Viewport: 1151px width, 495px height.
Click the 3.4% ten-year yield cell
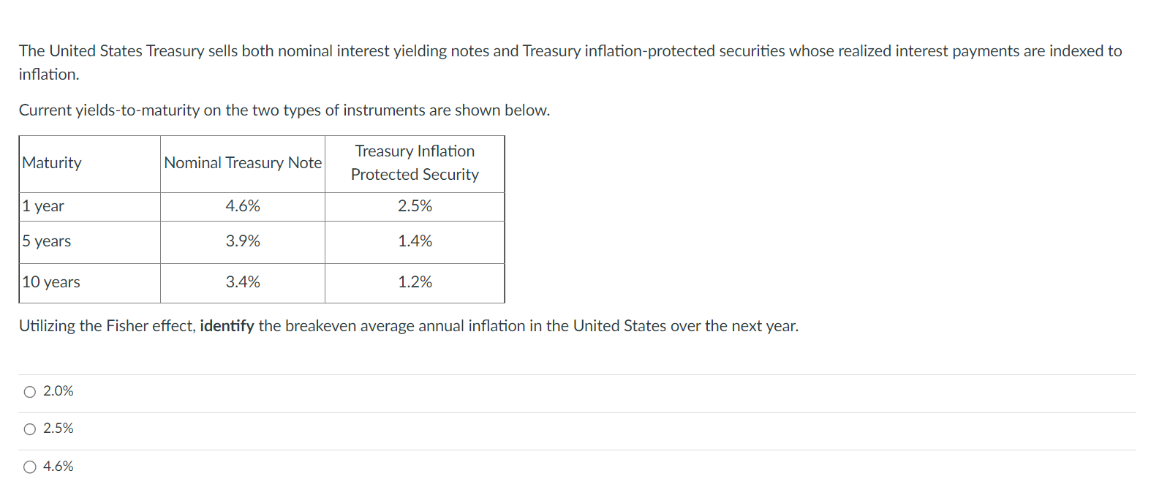click(x=242, y=282)
